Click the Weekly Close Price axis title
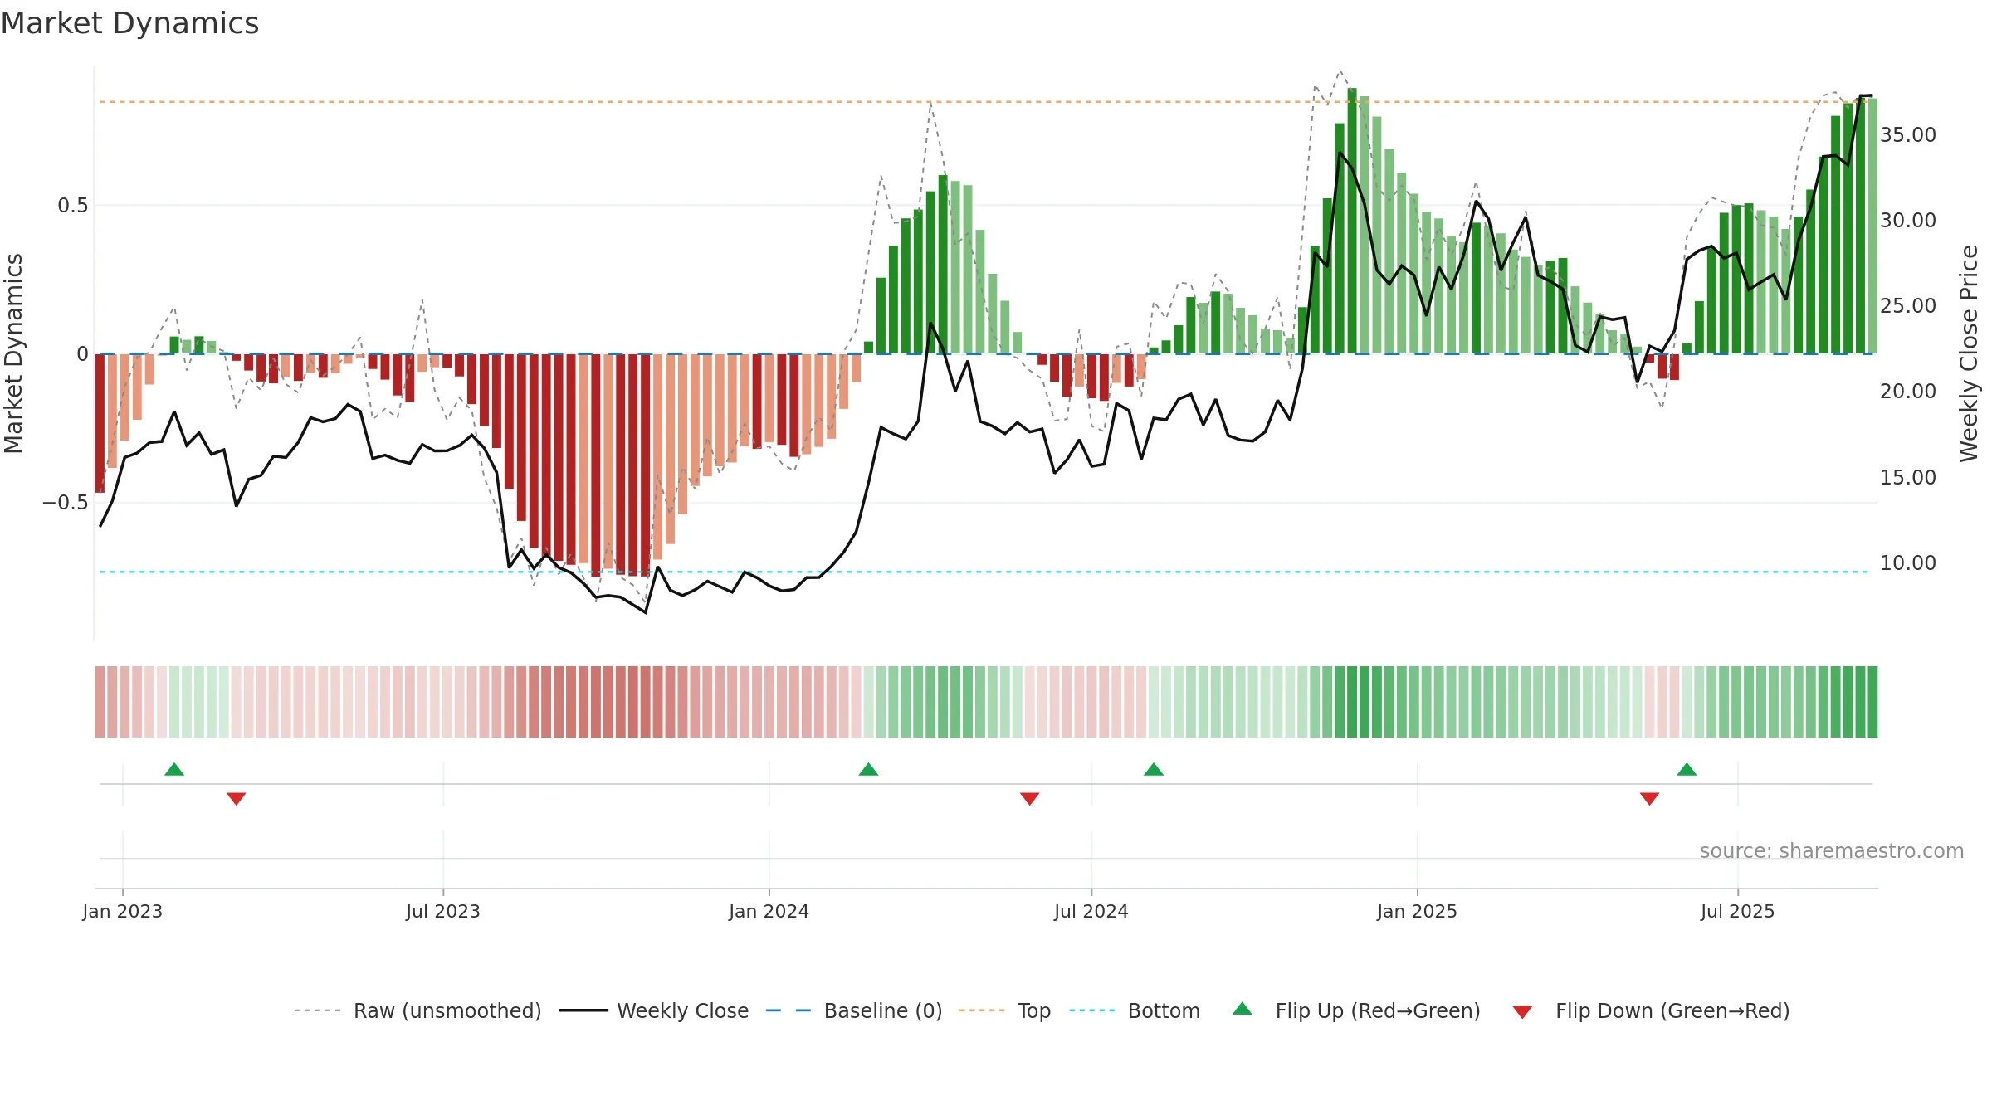This screenshot has height=1120, width=1992. coord(1969,353)
